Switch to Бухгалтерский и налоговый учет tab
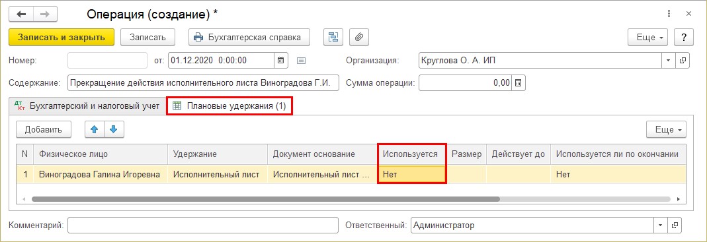 point(87,106)
